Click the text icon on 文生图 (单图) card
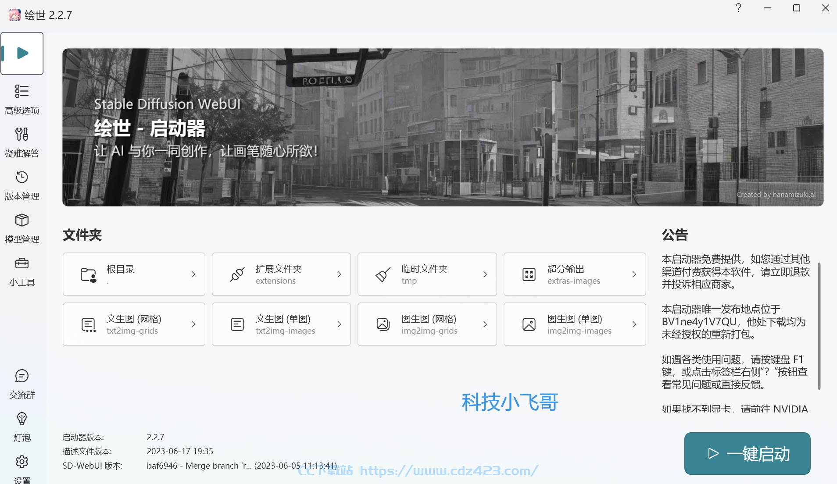Image resolution: width=837 pixels, height=484 pixels. coord(237,324)
